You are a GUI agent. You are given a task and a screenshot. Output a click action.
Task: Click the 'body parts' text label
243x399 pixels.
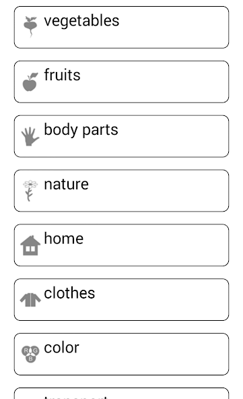click(x=81, y=130)
